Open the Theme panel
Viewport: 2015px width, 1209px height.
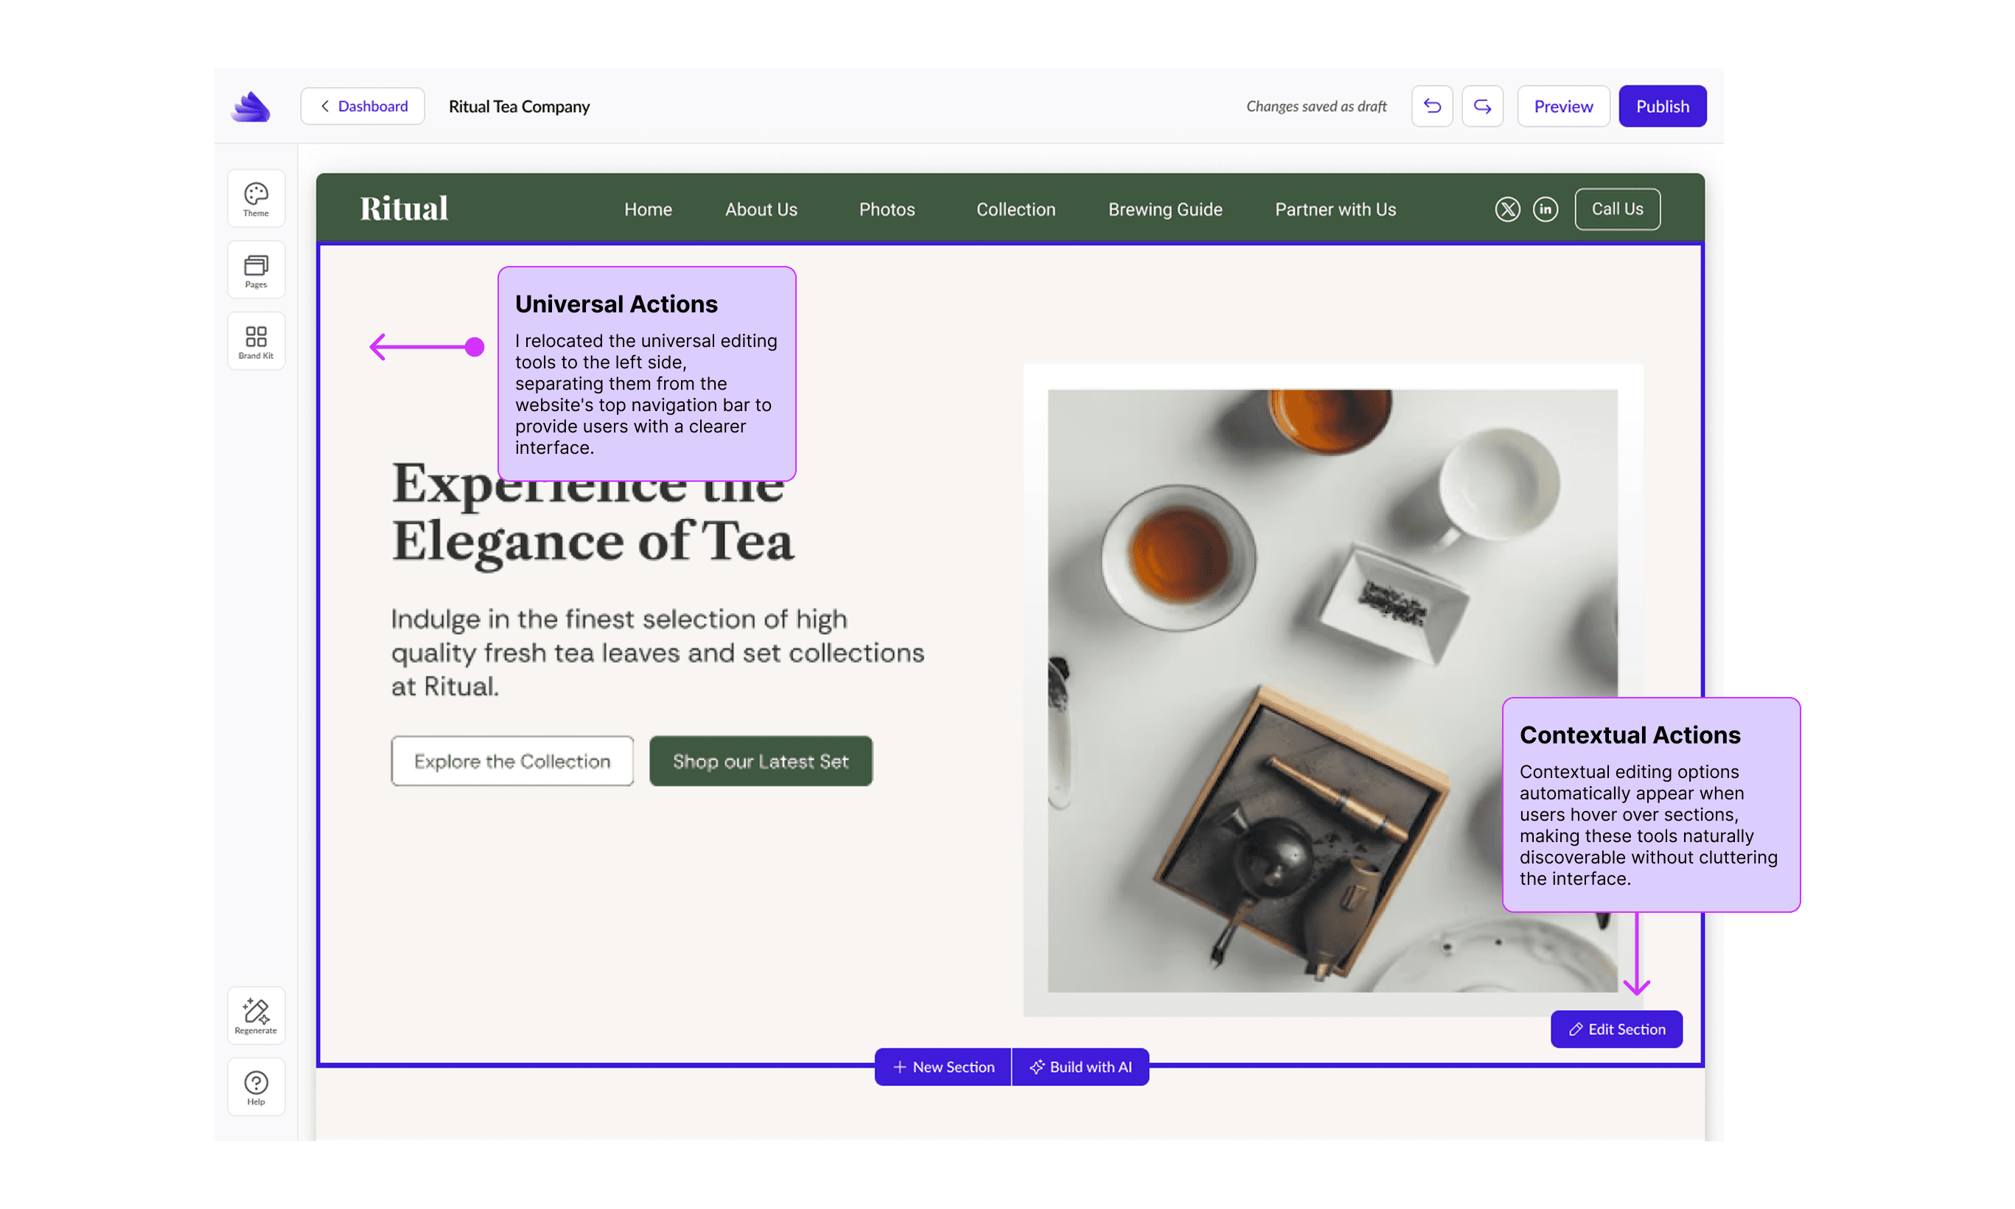coord(256,198)
